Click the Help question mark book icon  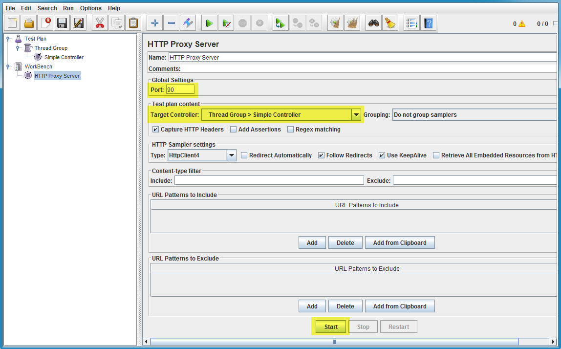(428, 23)
